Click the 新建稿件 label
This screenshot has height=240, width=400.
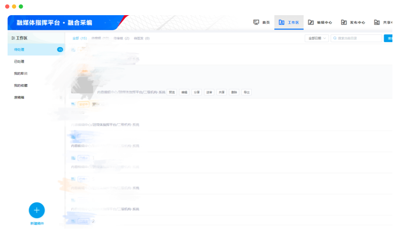coord(37,223)
